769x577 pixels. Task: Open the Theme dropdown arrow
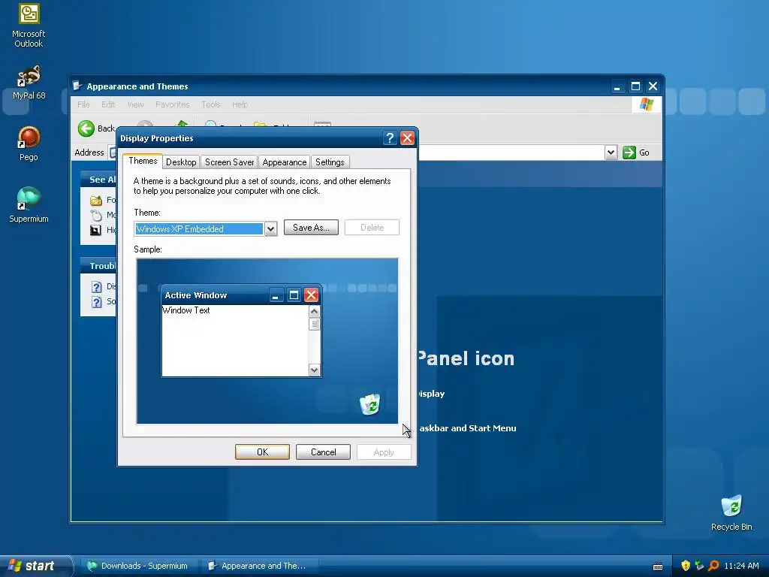(x=270, y=228)
